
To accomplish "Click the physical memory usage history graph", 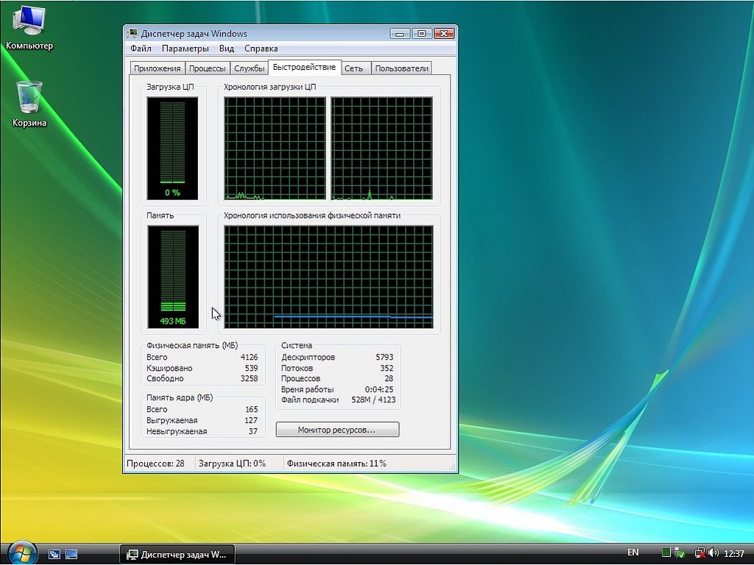I will point(328,277).
